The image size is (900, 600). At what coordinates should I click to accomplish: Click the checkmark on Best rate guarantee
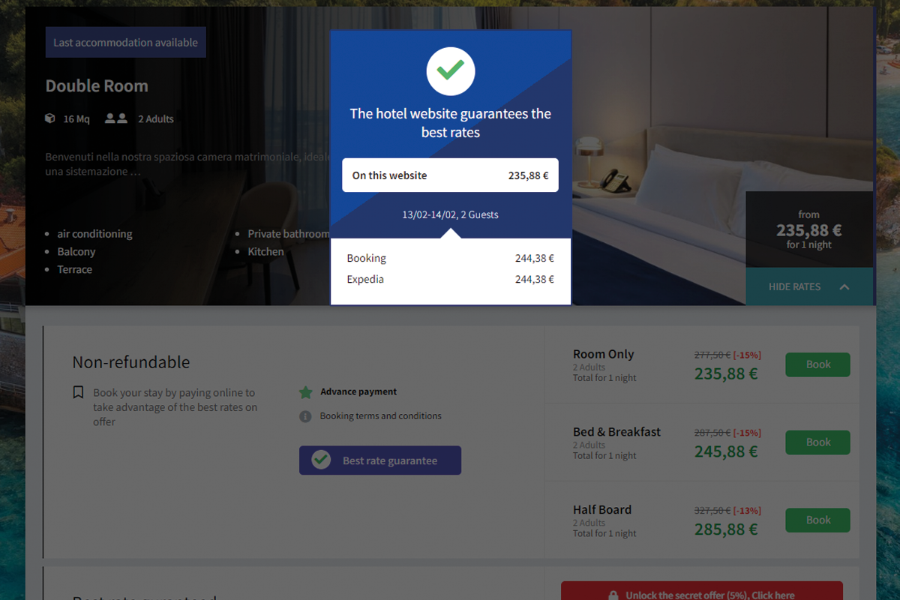pos(321,460)
